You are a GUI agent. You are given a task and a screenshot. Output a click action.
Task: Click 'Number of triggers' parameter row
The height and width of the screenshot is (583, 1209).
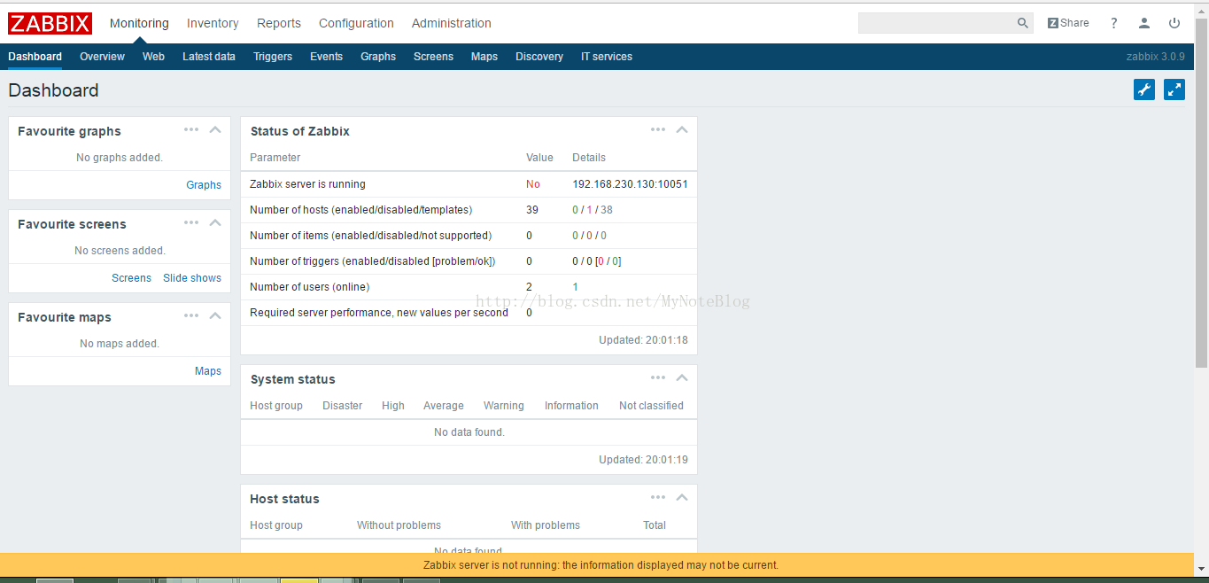[x=469, y=261]
